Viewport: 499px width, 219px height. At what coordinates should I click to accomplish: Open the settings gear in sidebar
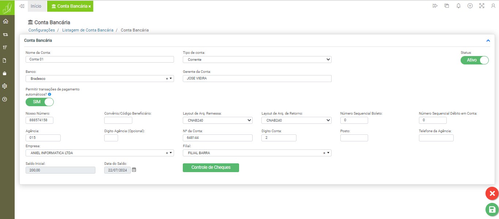click(x=5, y=86)
